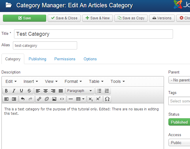This screenshot has width=190, height=149.
Task: Insert a special character (Omega icon)
Action: click(x=107, y=99)
